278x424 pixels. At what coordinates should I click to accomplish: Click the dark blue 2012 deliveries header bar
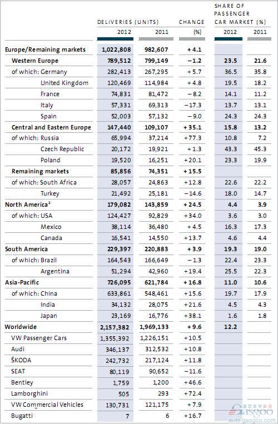[x=115, y=39]
